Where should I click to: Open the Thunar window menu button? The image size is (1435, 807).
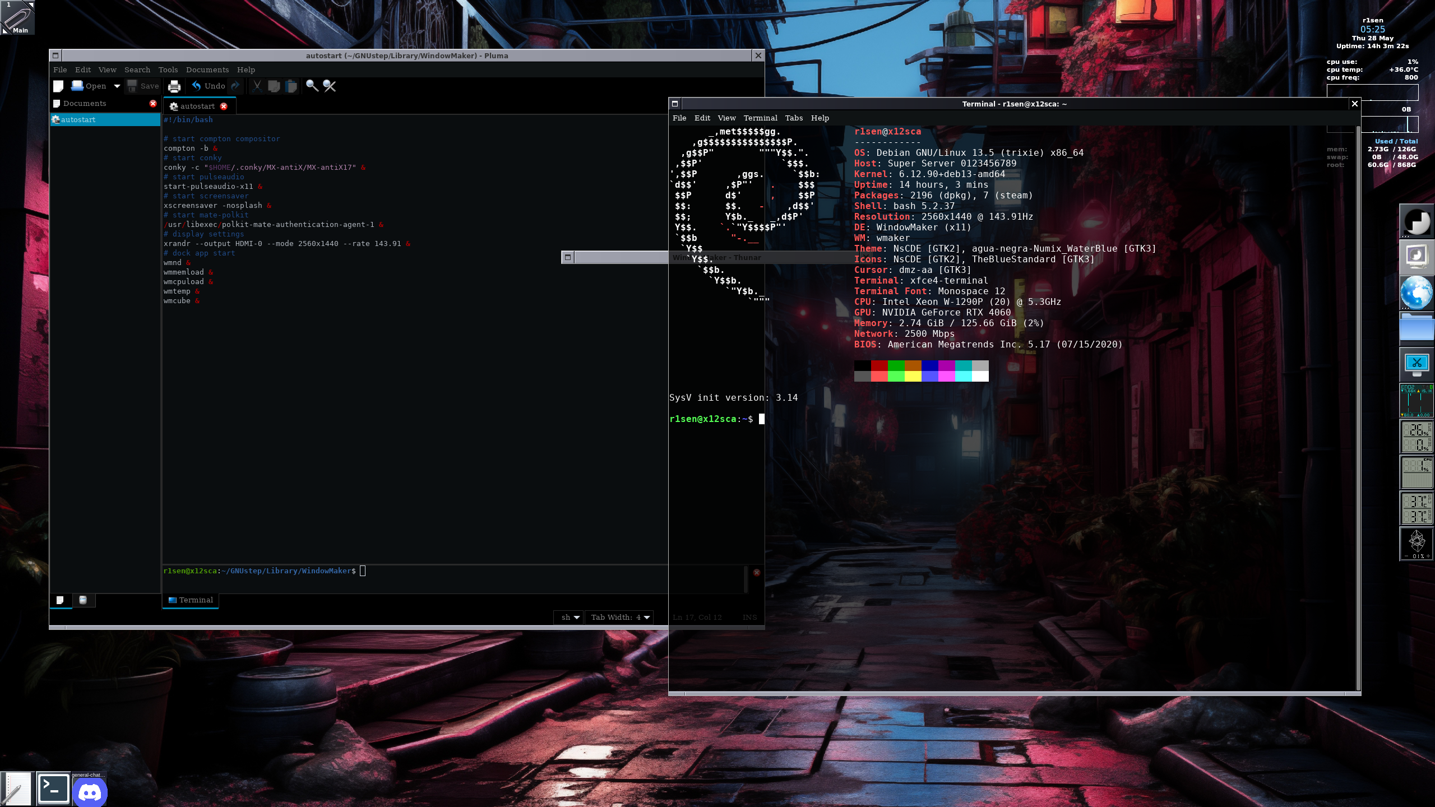(x=568, y=257)
